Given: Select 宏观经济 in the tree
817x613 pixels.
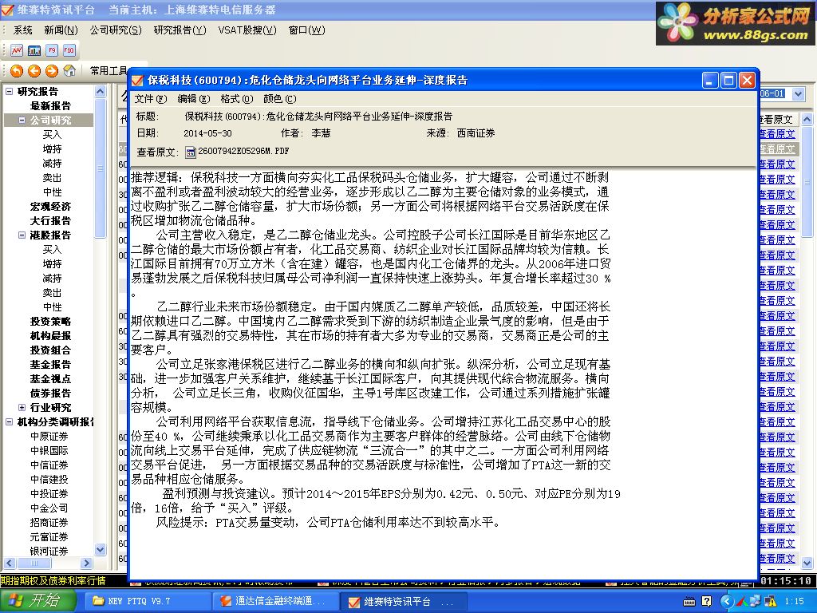Looking at the screenshot, I should coord(50,207).
